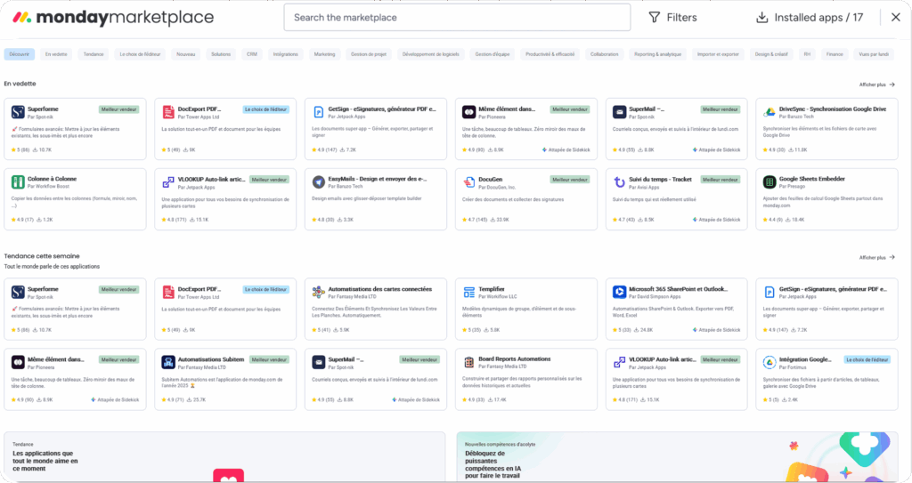Screen dimensions: 912x483
Task: Click GetSign icon in En vedette section
Action: pos(318,111)
